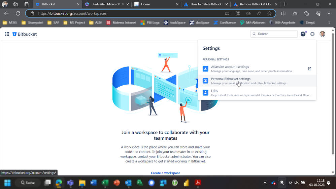Image resolution: width=336 pixels, height=189 pixels.
Task: Reload the page with refresh button
Action: click(18, 13)
